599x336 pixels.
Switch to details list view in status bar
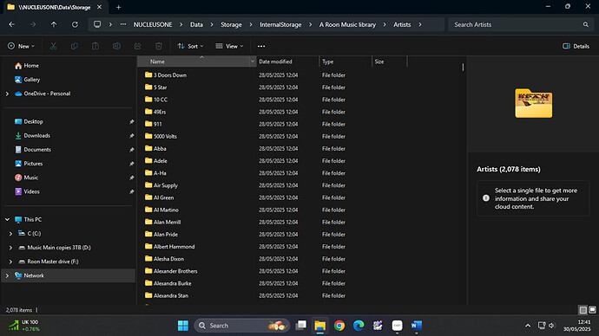(583, 310)
